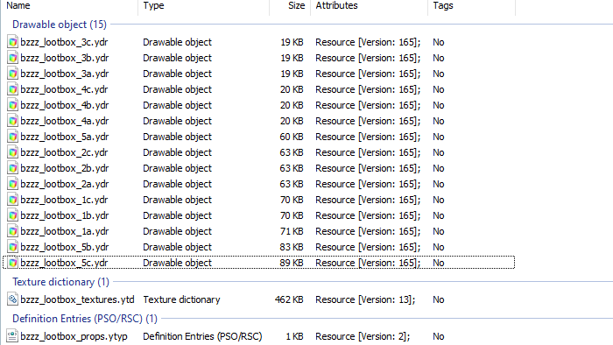
Task: Click the 1 KB size value
Action: pyautogui.click(x=294, y=336)
